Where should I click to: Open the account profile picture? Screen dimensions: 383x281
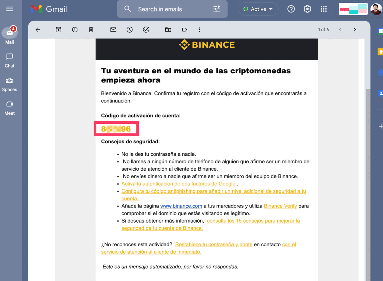click(x=376, y=9)
